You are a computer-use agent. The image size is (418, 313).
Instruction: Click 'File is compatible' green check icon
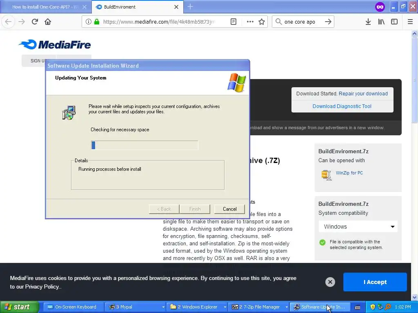[x=322, y=242]
